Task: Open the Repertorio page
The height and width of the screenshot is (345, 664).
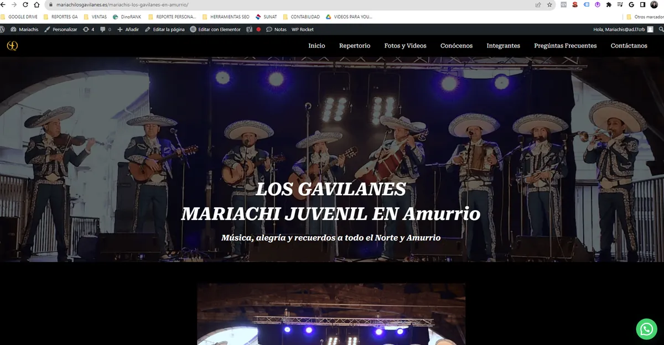Action: click(355, 46)
